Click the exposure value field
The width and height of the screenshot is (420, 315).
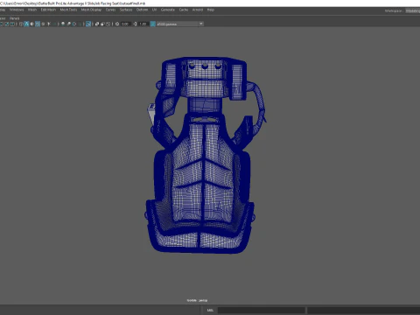point(125,24)
